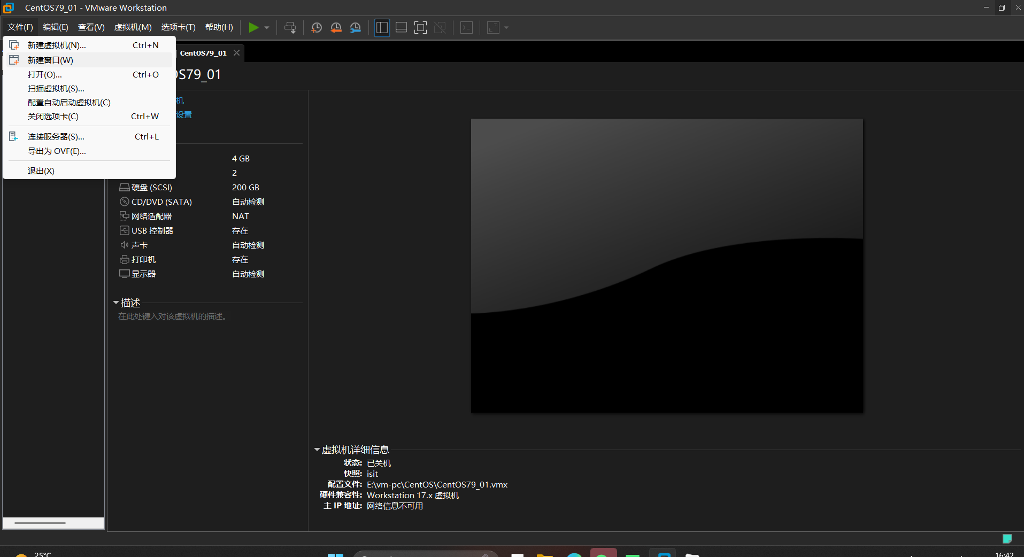Collapse the 虚拟机详细信息 section triangle
Screen dimensions: 1024x557
click(317, 450)
